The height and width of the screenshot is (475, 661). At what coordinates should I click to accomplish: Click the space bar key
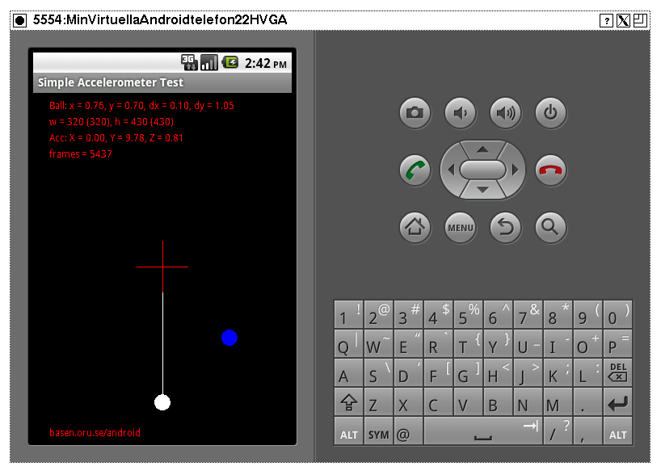coord(482,431)
